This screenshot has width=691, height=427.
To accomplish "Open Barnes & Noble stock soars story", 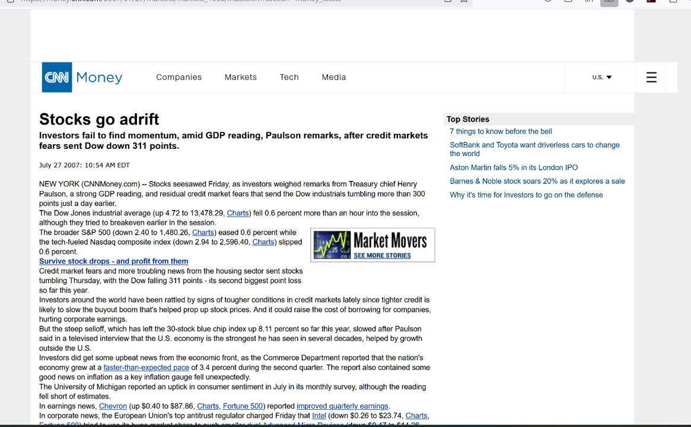I will pos(537,181).
